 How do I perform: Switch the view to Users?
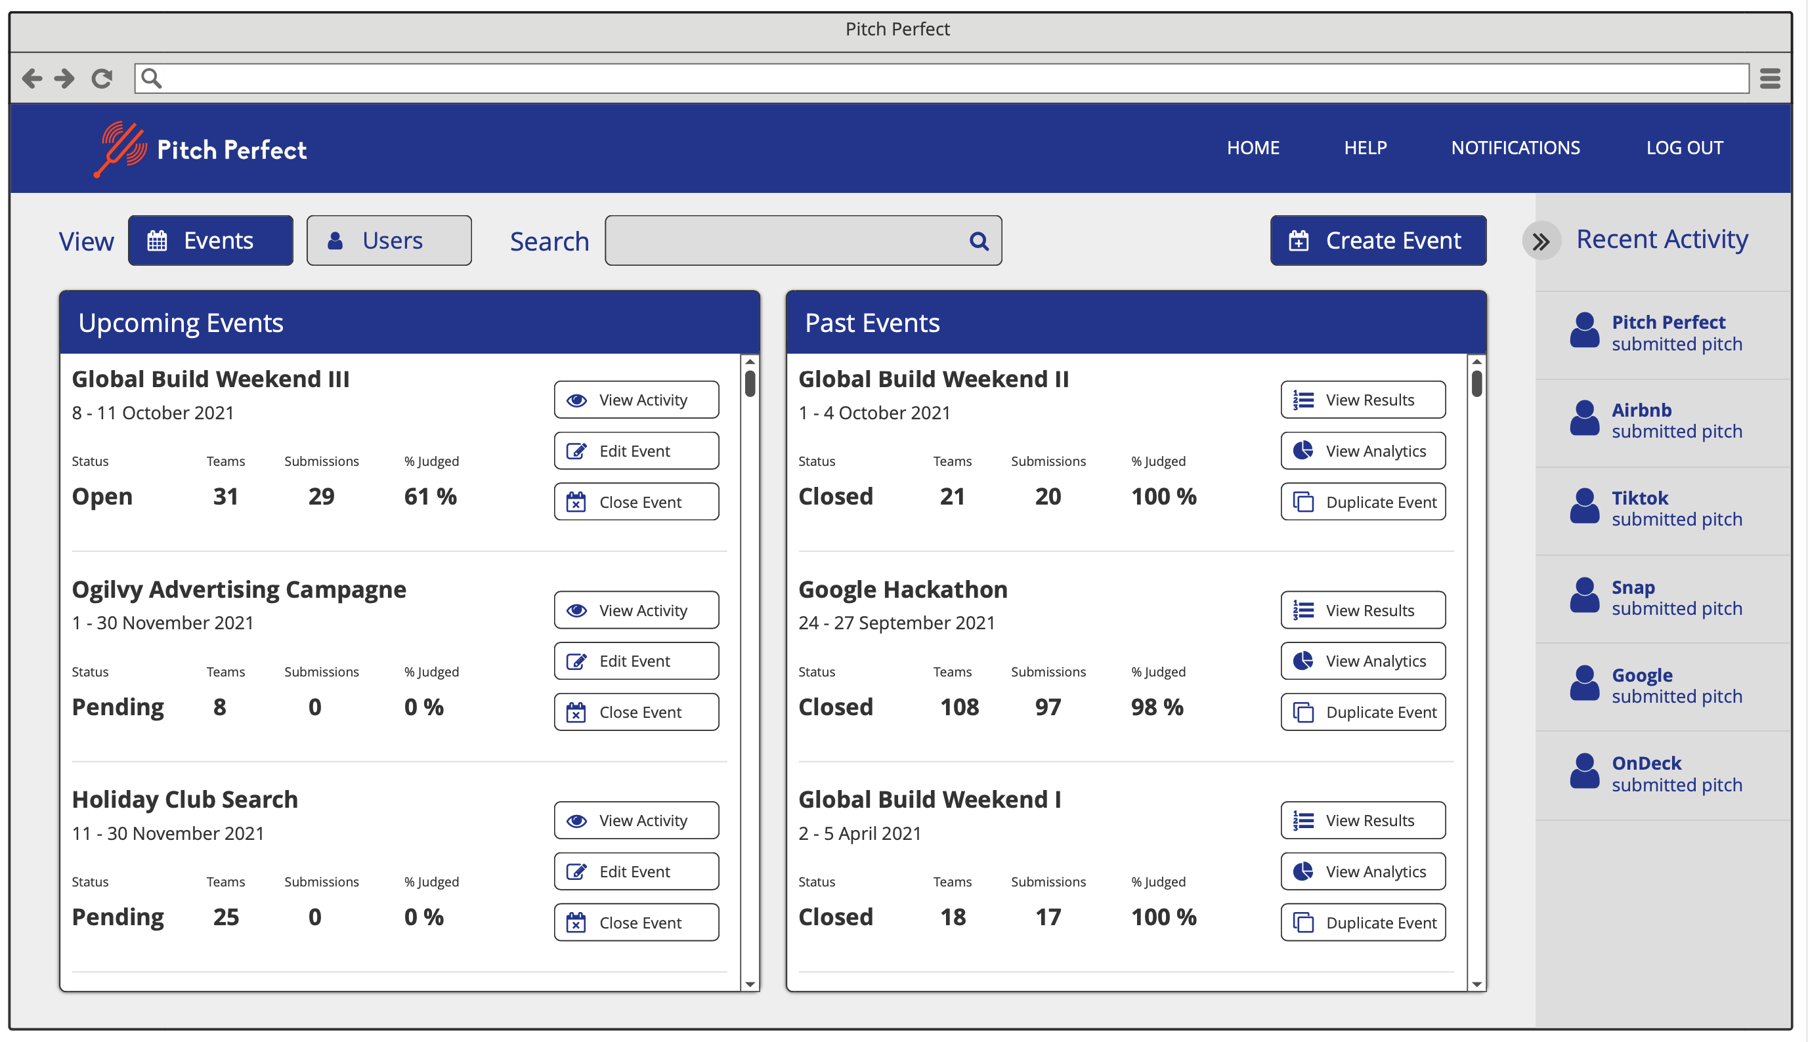389,241
